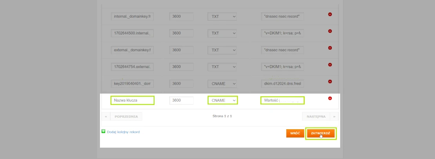
Task: Click the Wartość value field in the last row
Action: (282, 101)
